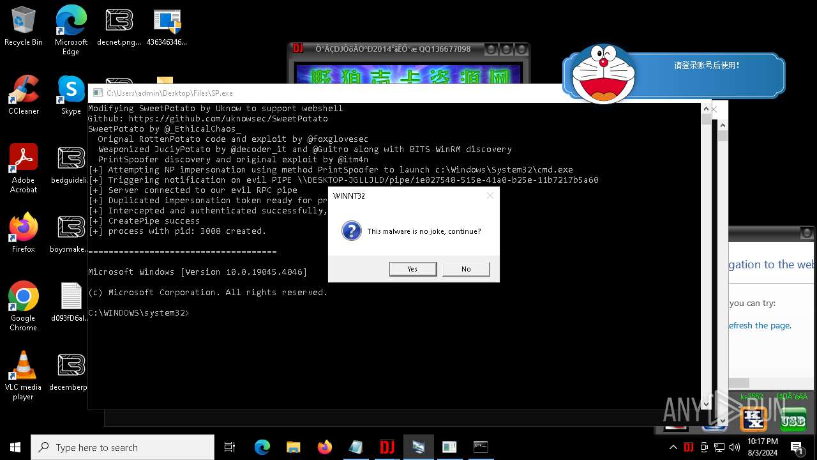Image resolution: width=817 pixels, height=460 pixels.
Task: Click the Doraemon mascot login widget
Action: 603,73
